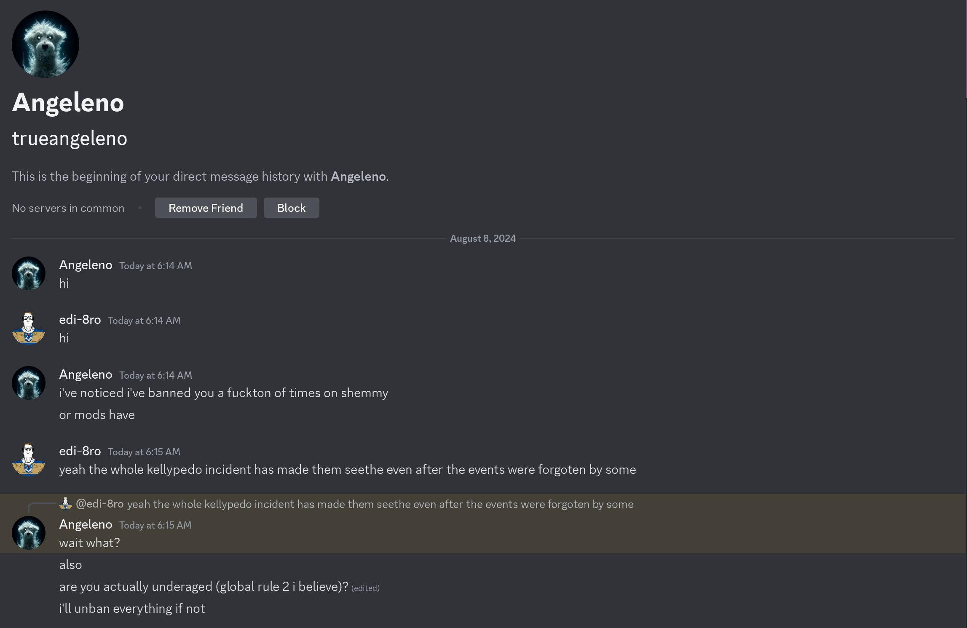Open Angeleno's large profile avatar at top

pyautogui.click(x=46, y=44)
